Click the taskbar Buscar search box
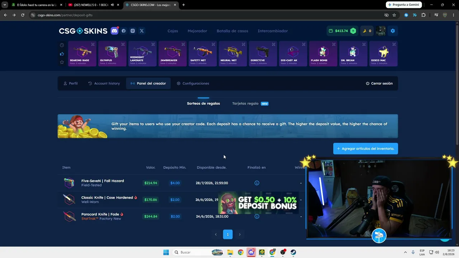The height and width of the screenshot is (258, 459). pos(198,252)
